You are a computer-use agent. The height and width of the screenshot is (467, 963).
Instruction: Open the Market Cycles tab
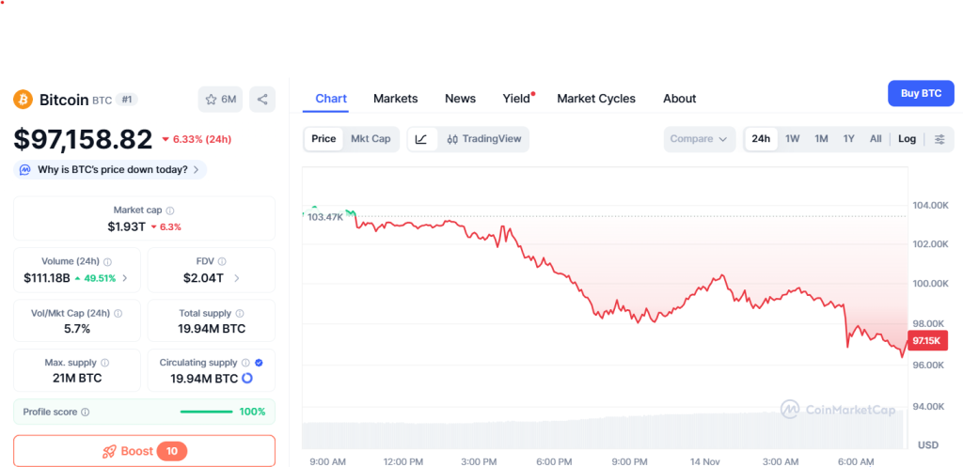click(596, 99)
